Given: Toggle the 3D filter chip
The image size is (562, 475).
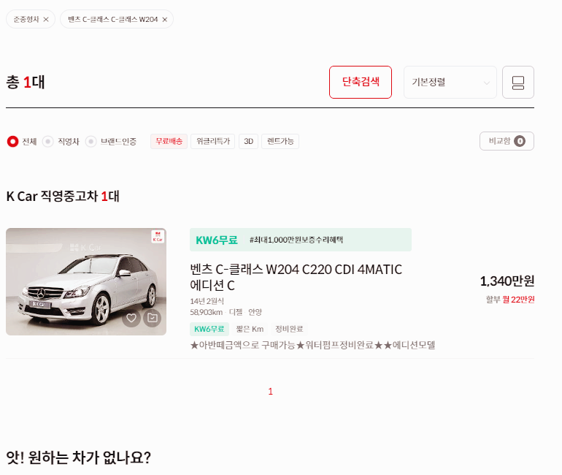Looking at the screenshot, I should pos(248,141).
